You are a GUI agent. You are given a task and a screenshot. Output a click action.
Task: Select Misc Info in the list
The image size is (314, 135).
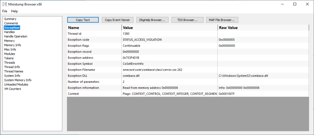pos(10,49)
